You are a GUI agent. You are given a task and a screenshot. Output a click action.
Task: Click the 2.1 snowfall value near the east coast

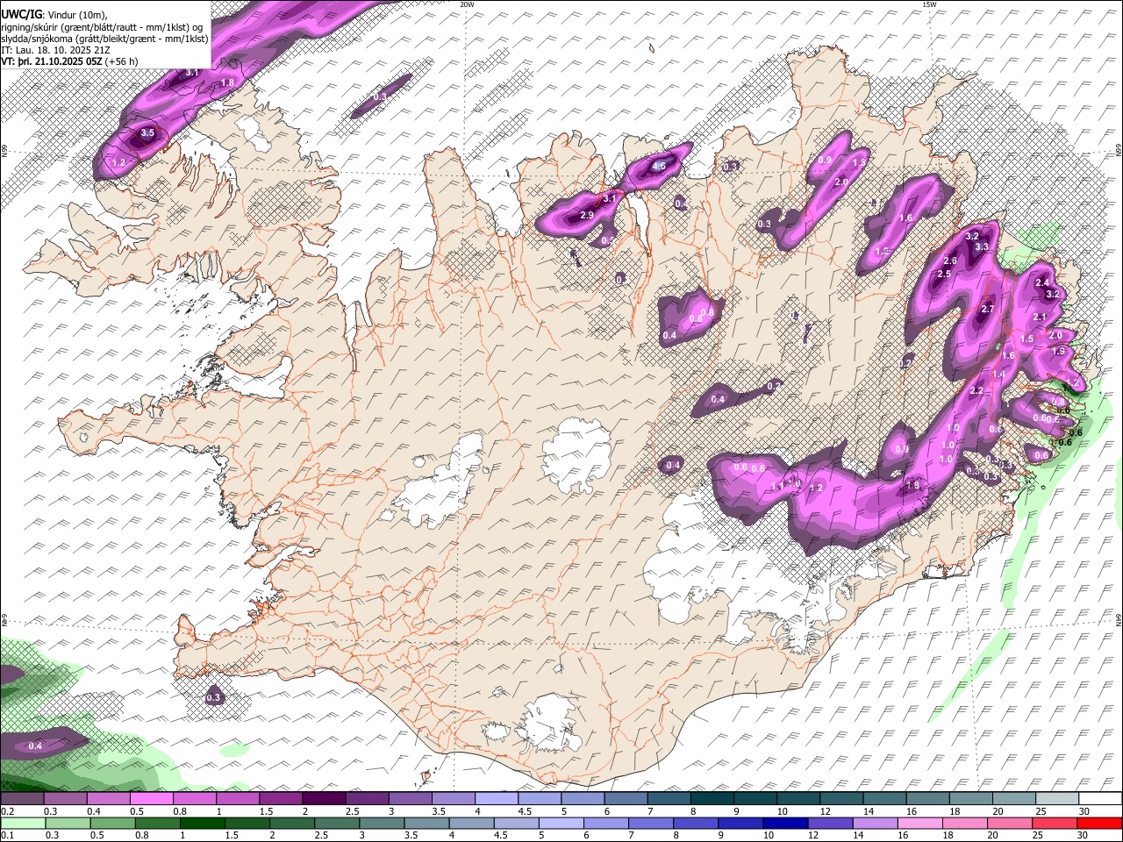pyautogui.click(x=1040, y=318)
